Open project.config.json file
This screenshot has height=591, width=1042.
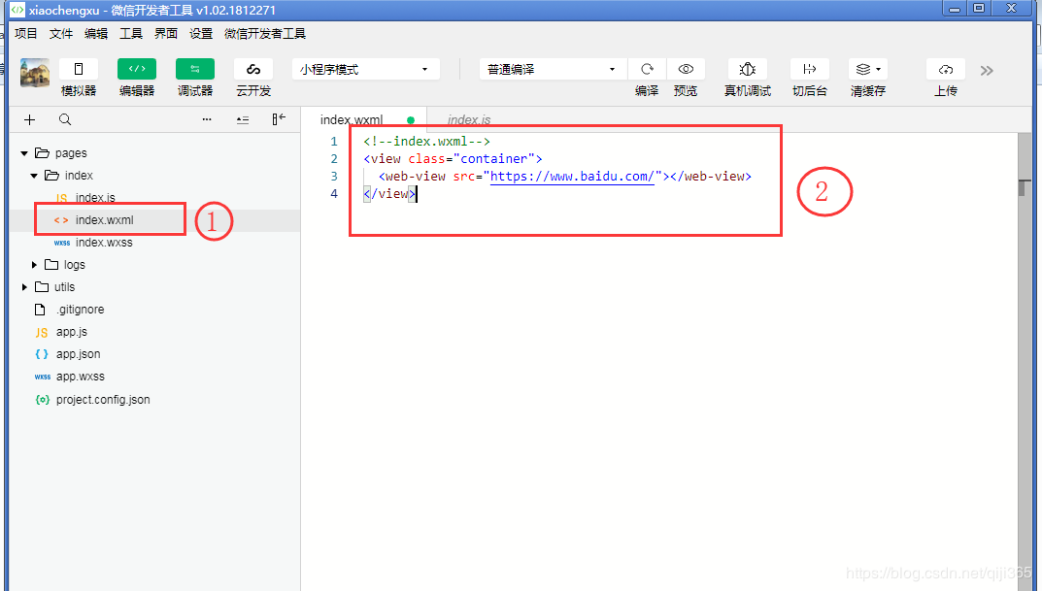103,399
